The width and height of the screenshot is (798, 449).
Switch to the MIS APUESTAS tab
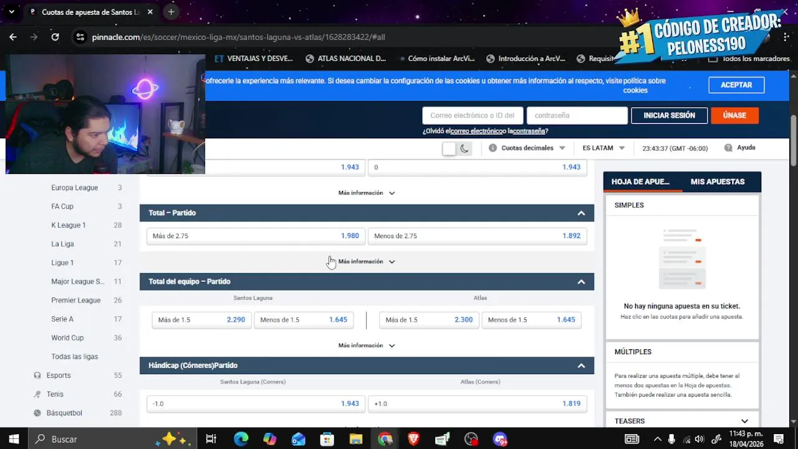tap(718, 181)
